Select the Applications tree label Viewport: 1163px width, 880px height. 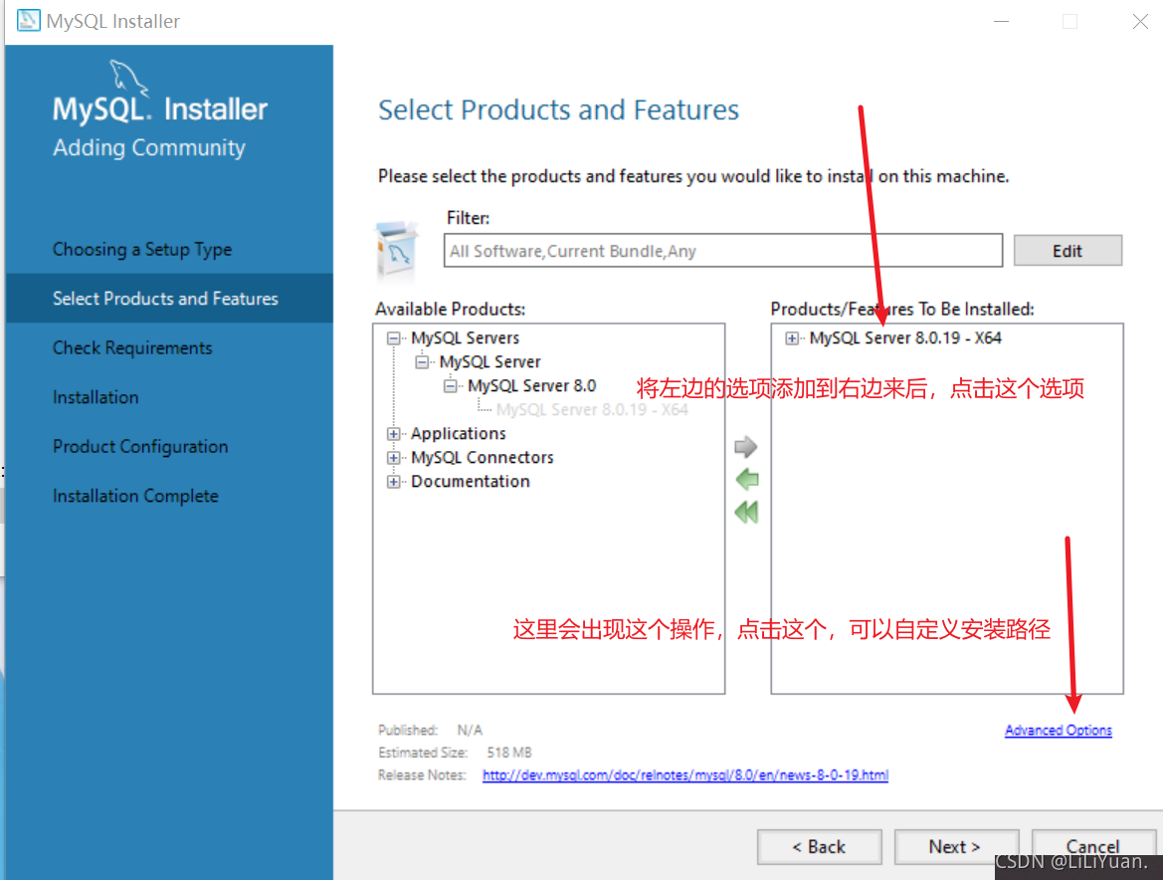click(x=459, y=433)
